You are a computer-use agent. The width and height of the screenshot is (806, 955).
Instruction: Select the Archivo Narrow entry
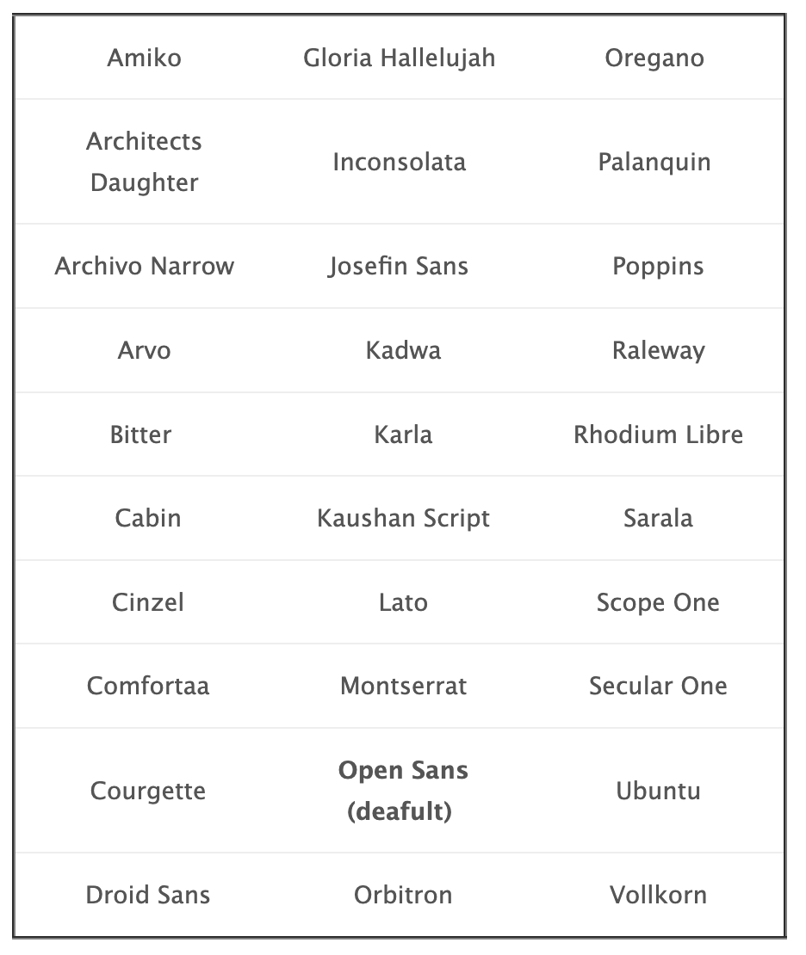145,266
